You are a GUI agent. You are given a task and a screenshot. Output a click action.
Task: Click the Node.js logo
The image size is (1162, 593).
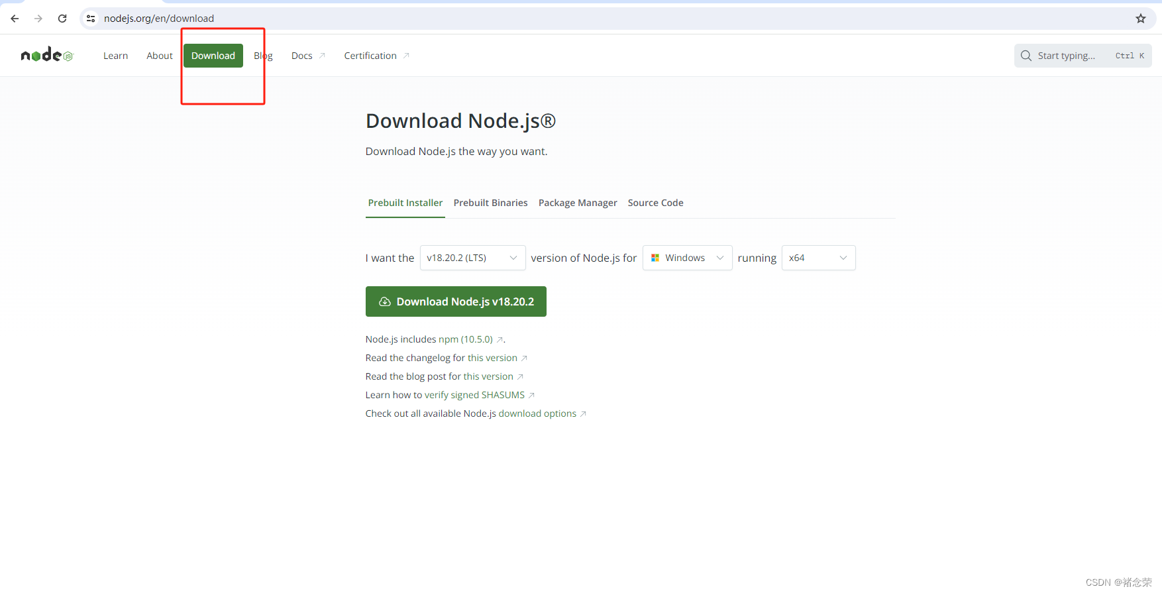[x=46, y=55]
